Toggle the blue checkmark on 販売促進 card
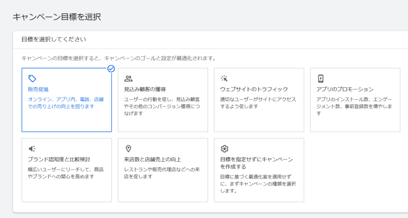 [111, 69]
